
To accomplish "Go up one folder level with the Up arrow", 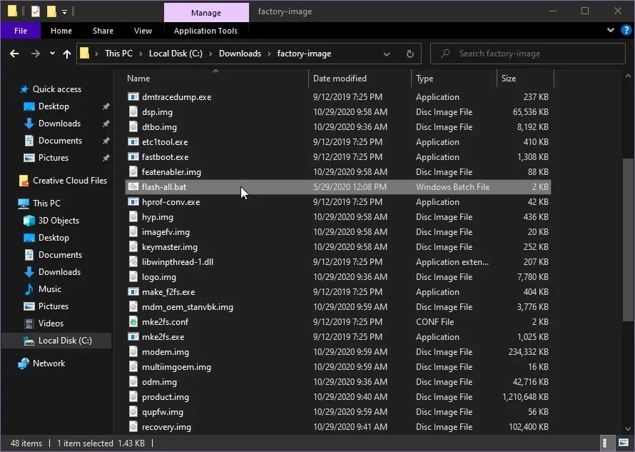I will pyautogui.click(x=67, y=54).
